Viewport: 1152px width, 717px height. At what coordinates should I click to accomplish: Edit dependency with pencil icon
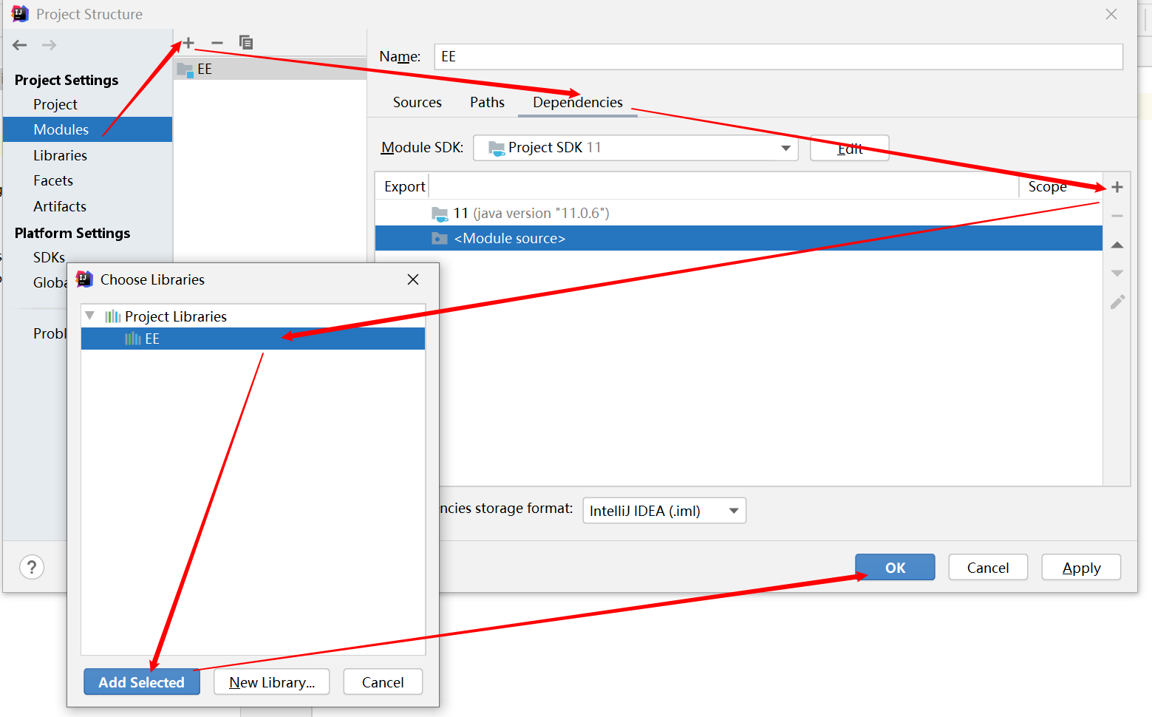(1117, 302)
